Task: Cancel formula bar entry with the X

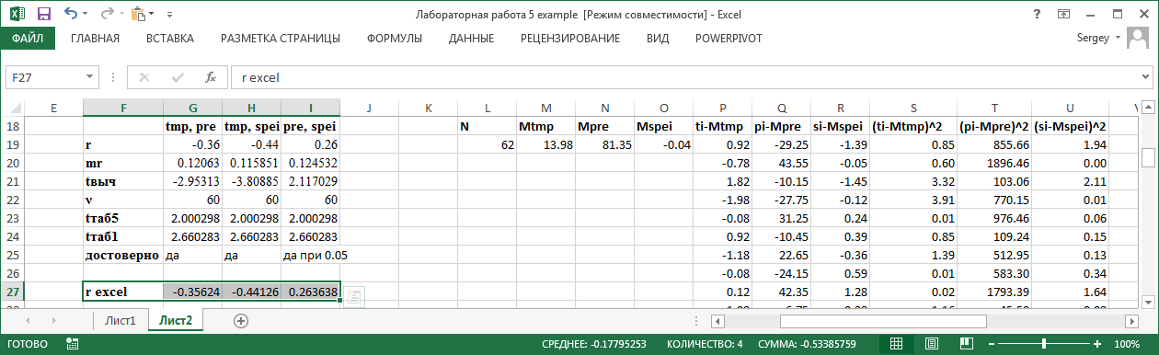Action: tap(144, 77)
